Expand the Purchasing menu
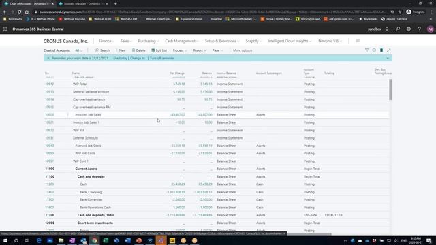Screen dimensions: 436x245 point(149,41)
